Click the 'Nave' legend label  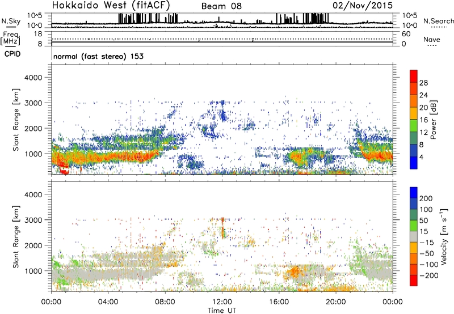(432, 40)
